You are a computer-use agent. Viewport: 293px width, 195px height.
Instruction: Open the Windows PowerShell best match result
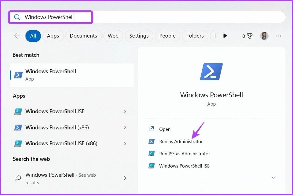pos(72,75)
